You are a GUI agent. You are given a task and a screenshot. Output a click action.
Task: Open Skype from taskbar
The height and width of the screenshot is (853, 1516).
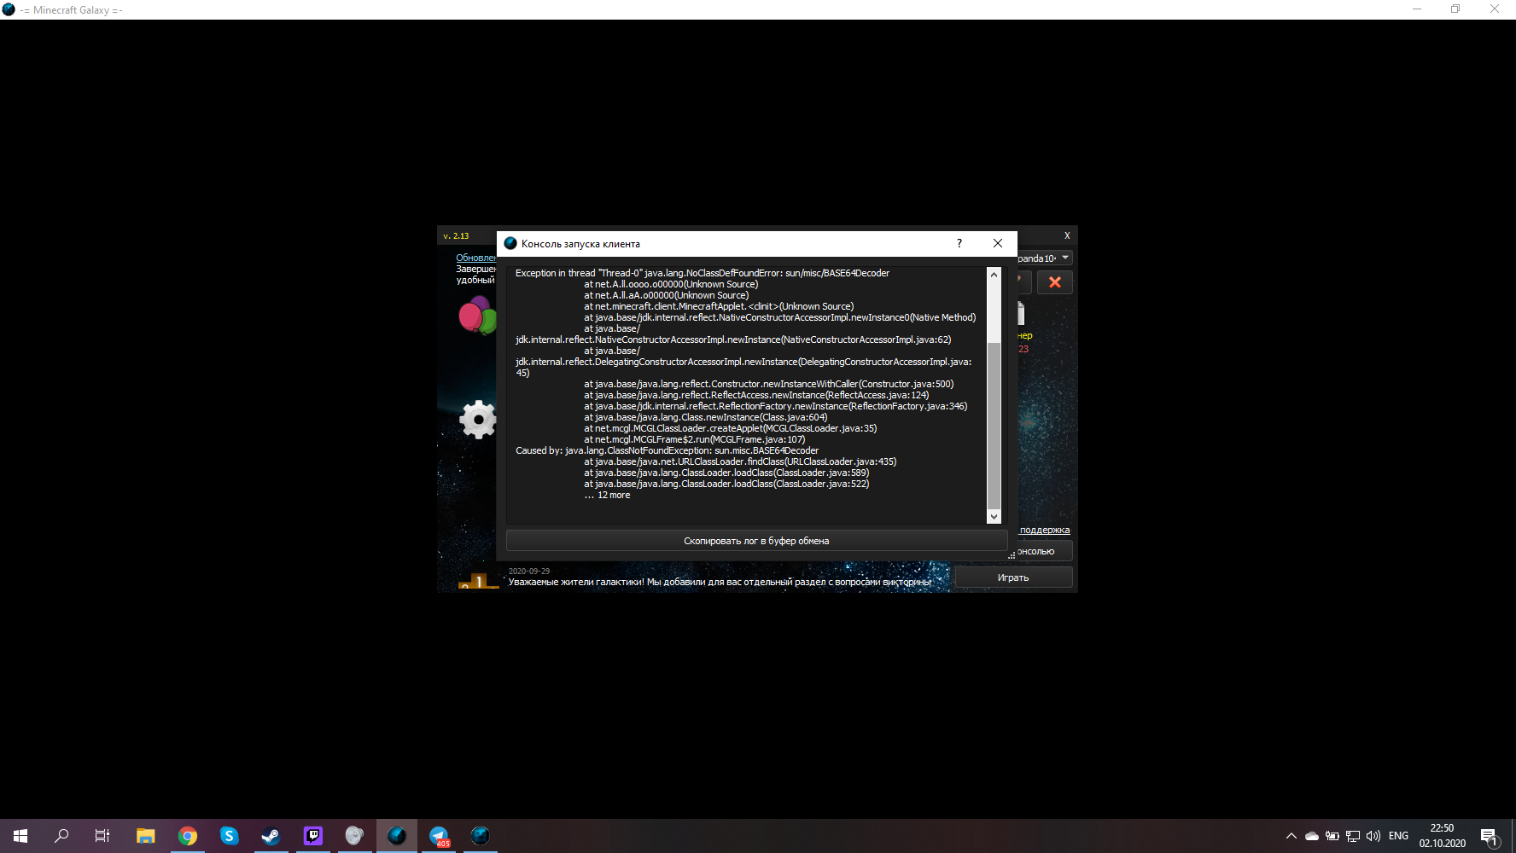[x=230, y=836]
